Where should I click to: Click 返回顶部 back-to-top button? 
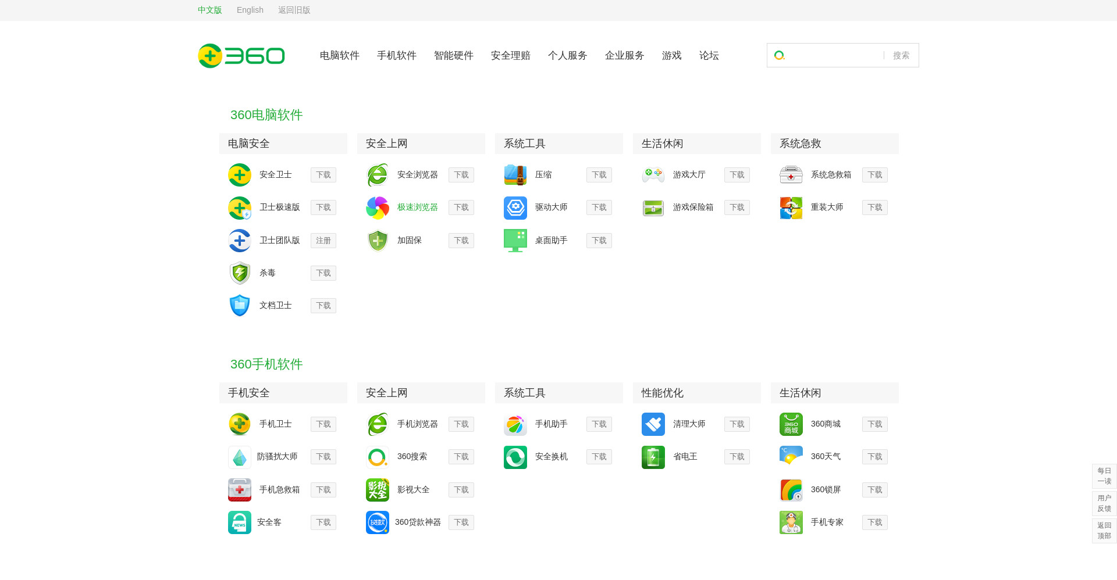1104,531
